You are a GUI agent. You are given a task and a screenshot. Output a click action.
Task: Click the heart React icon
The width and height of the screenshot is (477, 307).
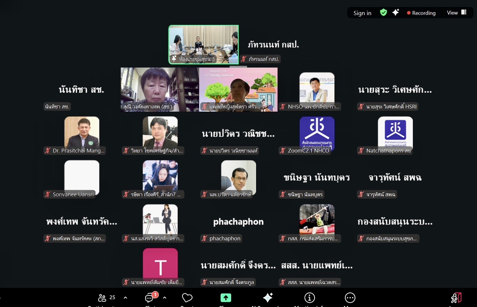coord(187,298)
